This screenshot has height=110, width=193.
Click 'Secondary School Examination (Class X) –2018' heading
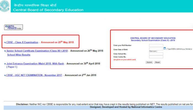[x=153, y=40]
